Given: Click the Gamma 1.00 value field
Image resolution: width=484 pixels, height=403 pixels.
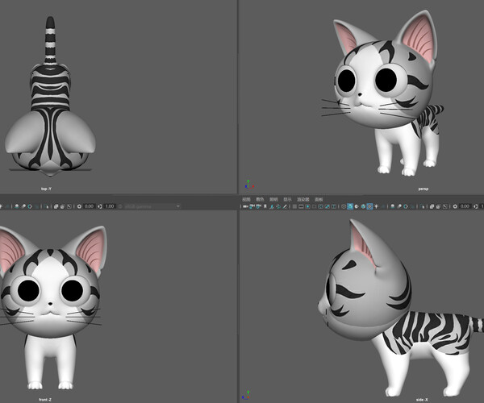Looking at the screenshot, I should pyautogui.click(x=110, y=206).
